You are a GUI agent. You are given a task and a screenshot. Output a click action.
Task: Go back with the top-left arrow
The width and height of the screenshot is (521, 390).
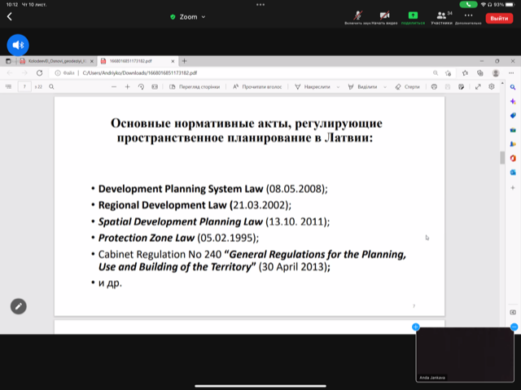10,16
